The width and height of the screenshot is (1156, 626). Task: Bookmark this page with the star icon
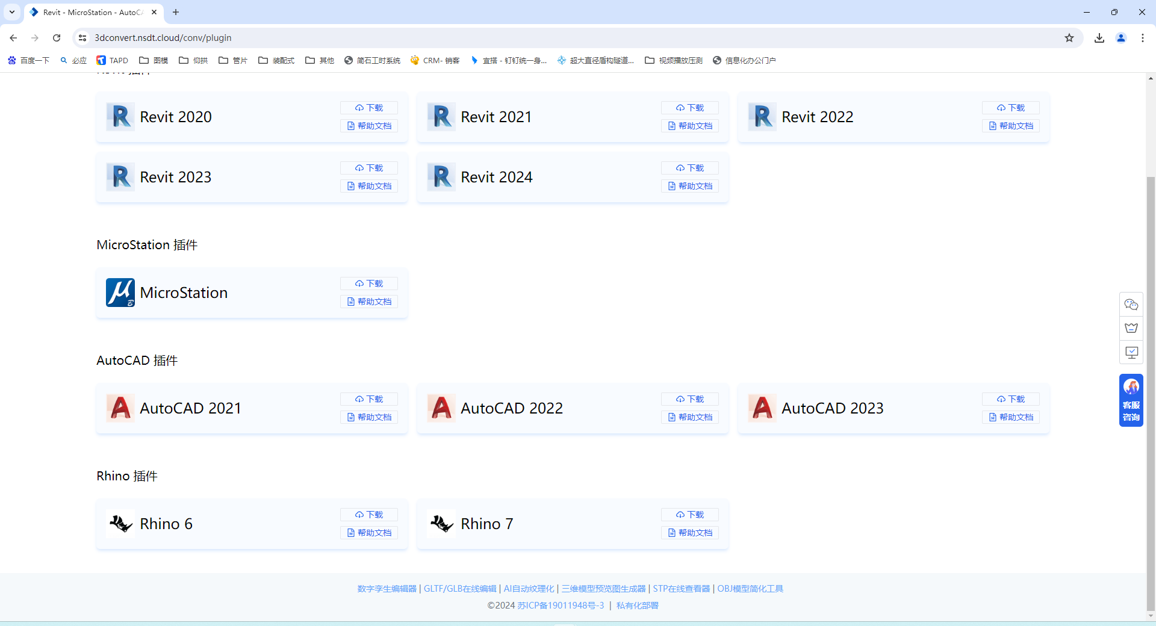(1069, 38)
